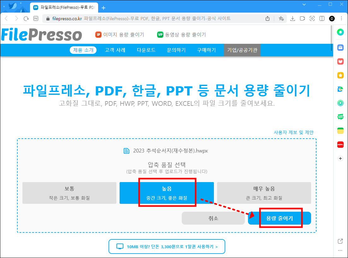
Task: Open the 동영상 용량 줄이기 link
Action: coord(181,35)
